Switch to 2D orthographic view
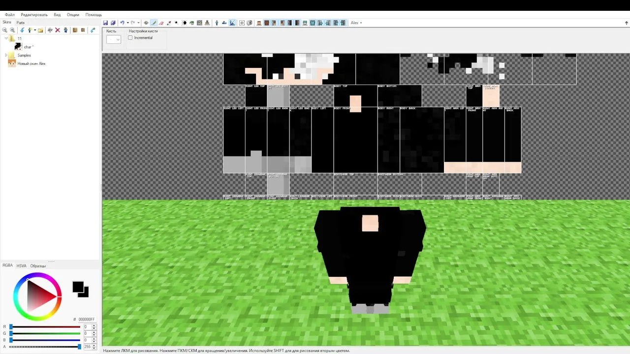 point(224,23)
